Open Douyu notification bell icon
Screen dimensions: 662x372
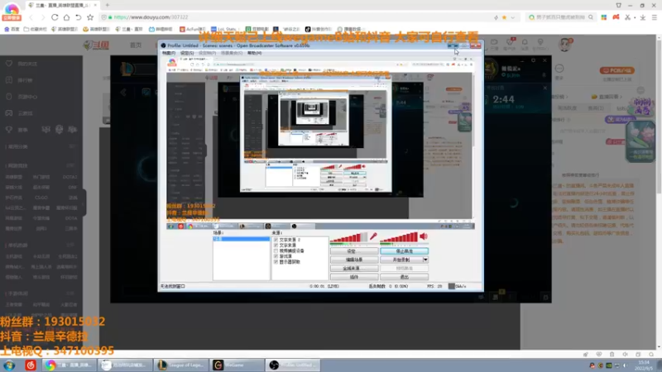tap(525, 42)
